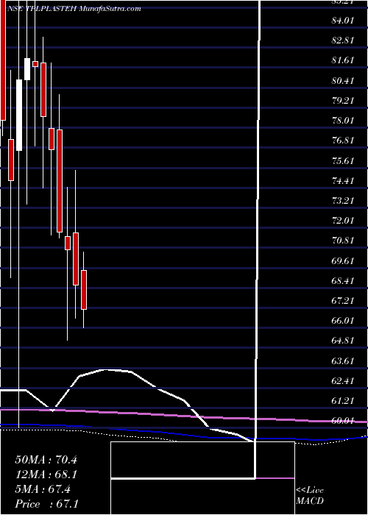Click the 75.61 price axis label

[343, 160]
